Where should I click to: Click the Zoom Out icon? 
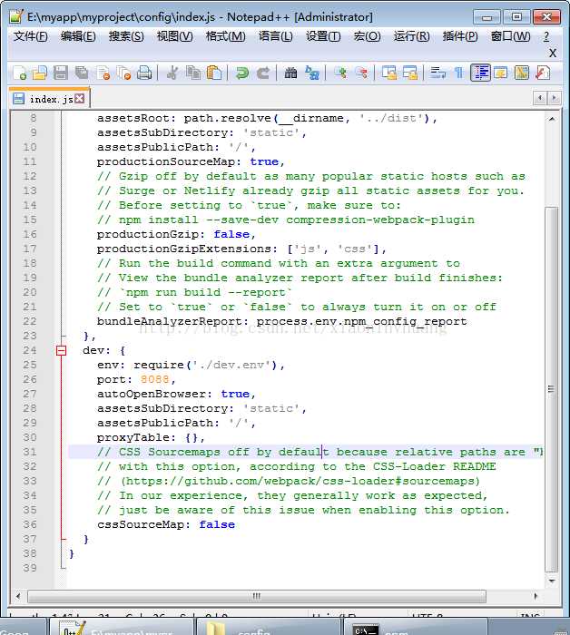click(x=361, y=73)
